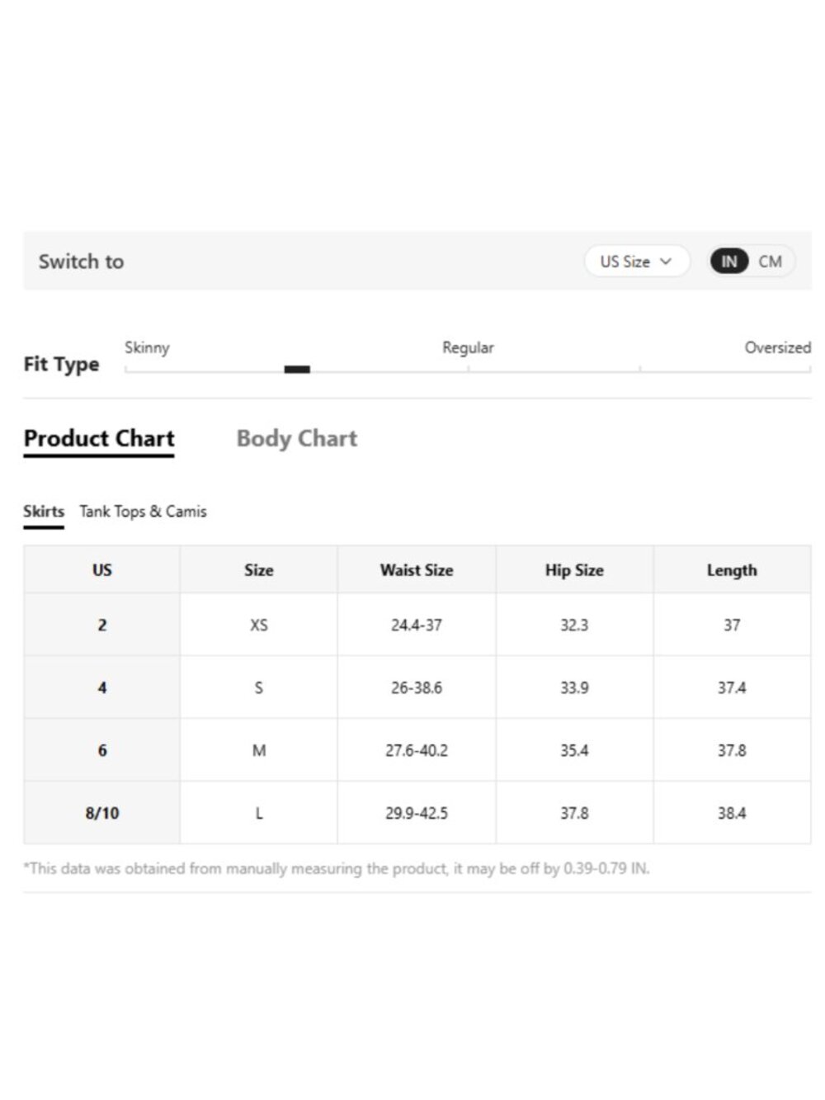Switch units to CM
The image size is (825, 1100).
click(x=771, y=262)
